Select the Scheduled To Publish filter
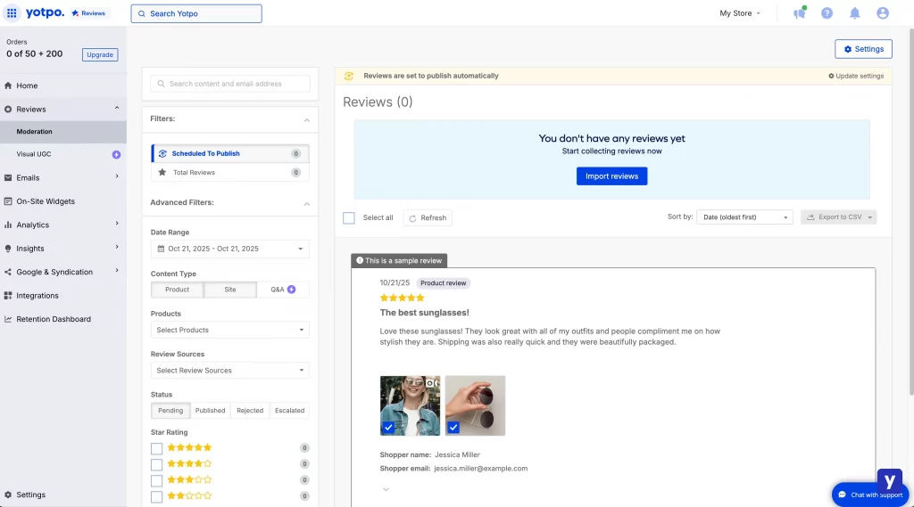914x507 pixels. 230,153
